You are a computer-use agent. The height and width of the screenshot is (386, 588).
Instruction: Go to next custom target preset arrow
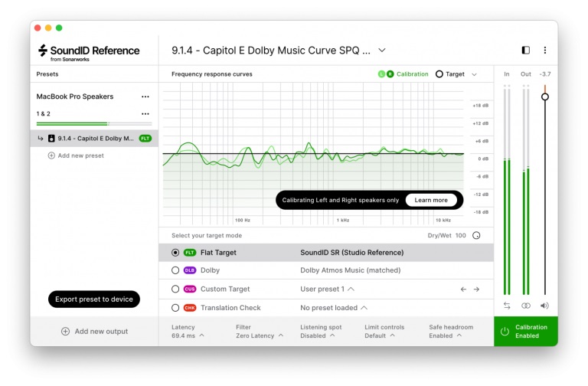click(476, 289)
